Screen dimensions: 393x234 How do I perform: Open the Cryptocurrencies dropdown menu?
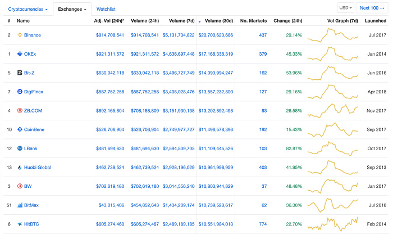coord(28,10)
